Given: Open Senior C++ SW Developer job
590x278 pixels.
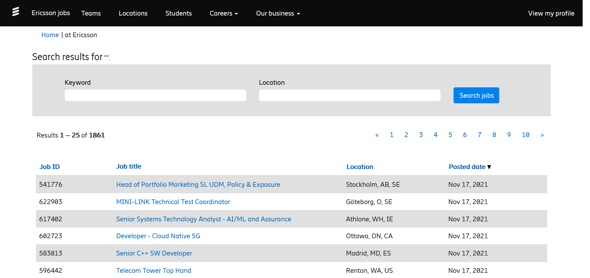Looking at the screenshot, I should pos(154,253).
